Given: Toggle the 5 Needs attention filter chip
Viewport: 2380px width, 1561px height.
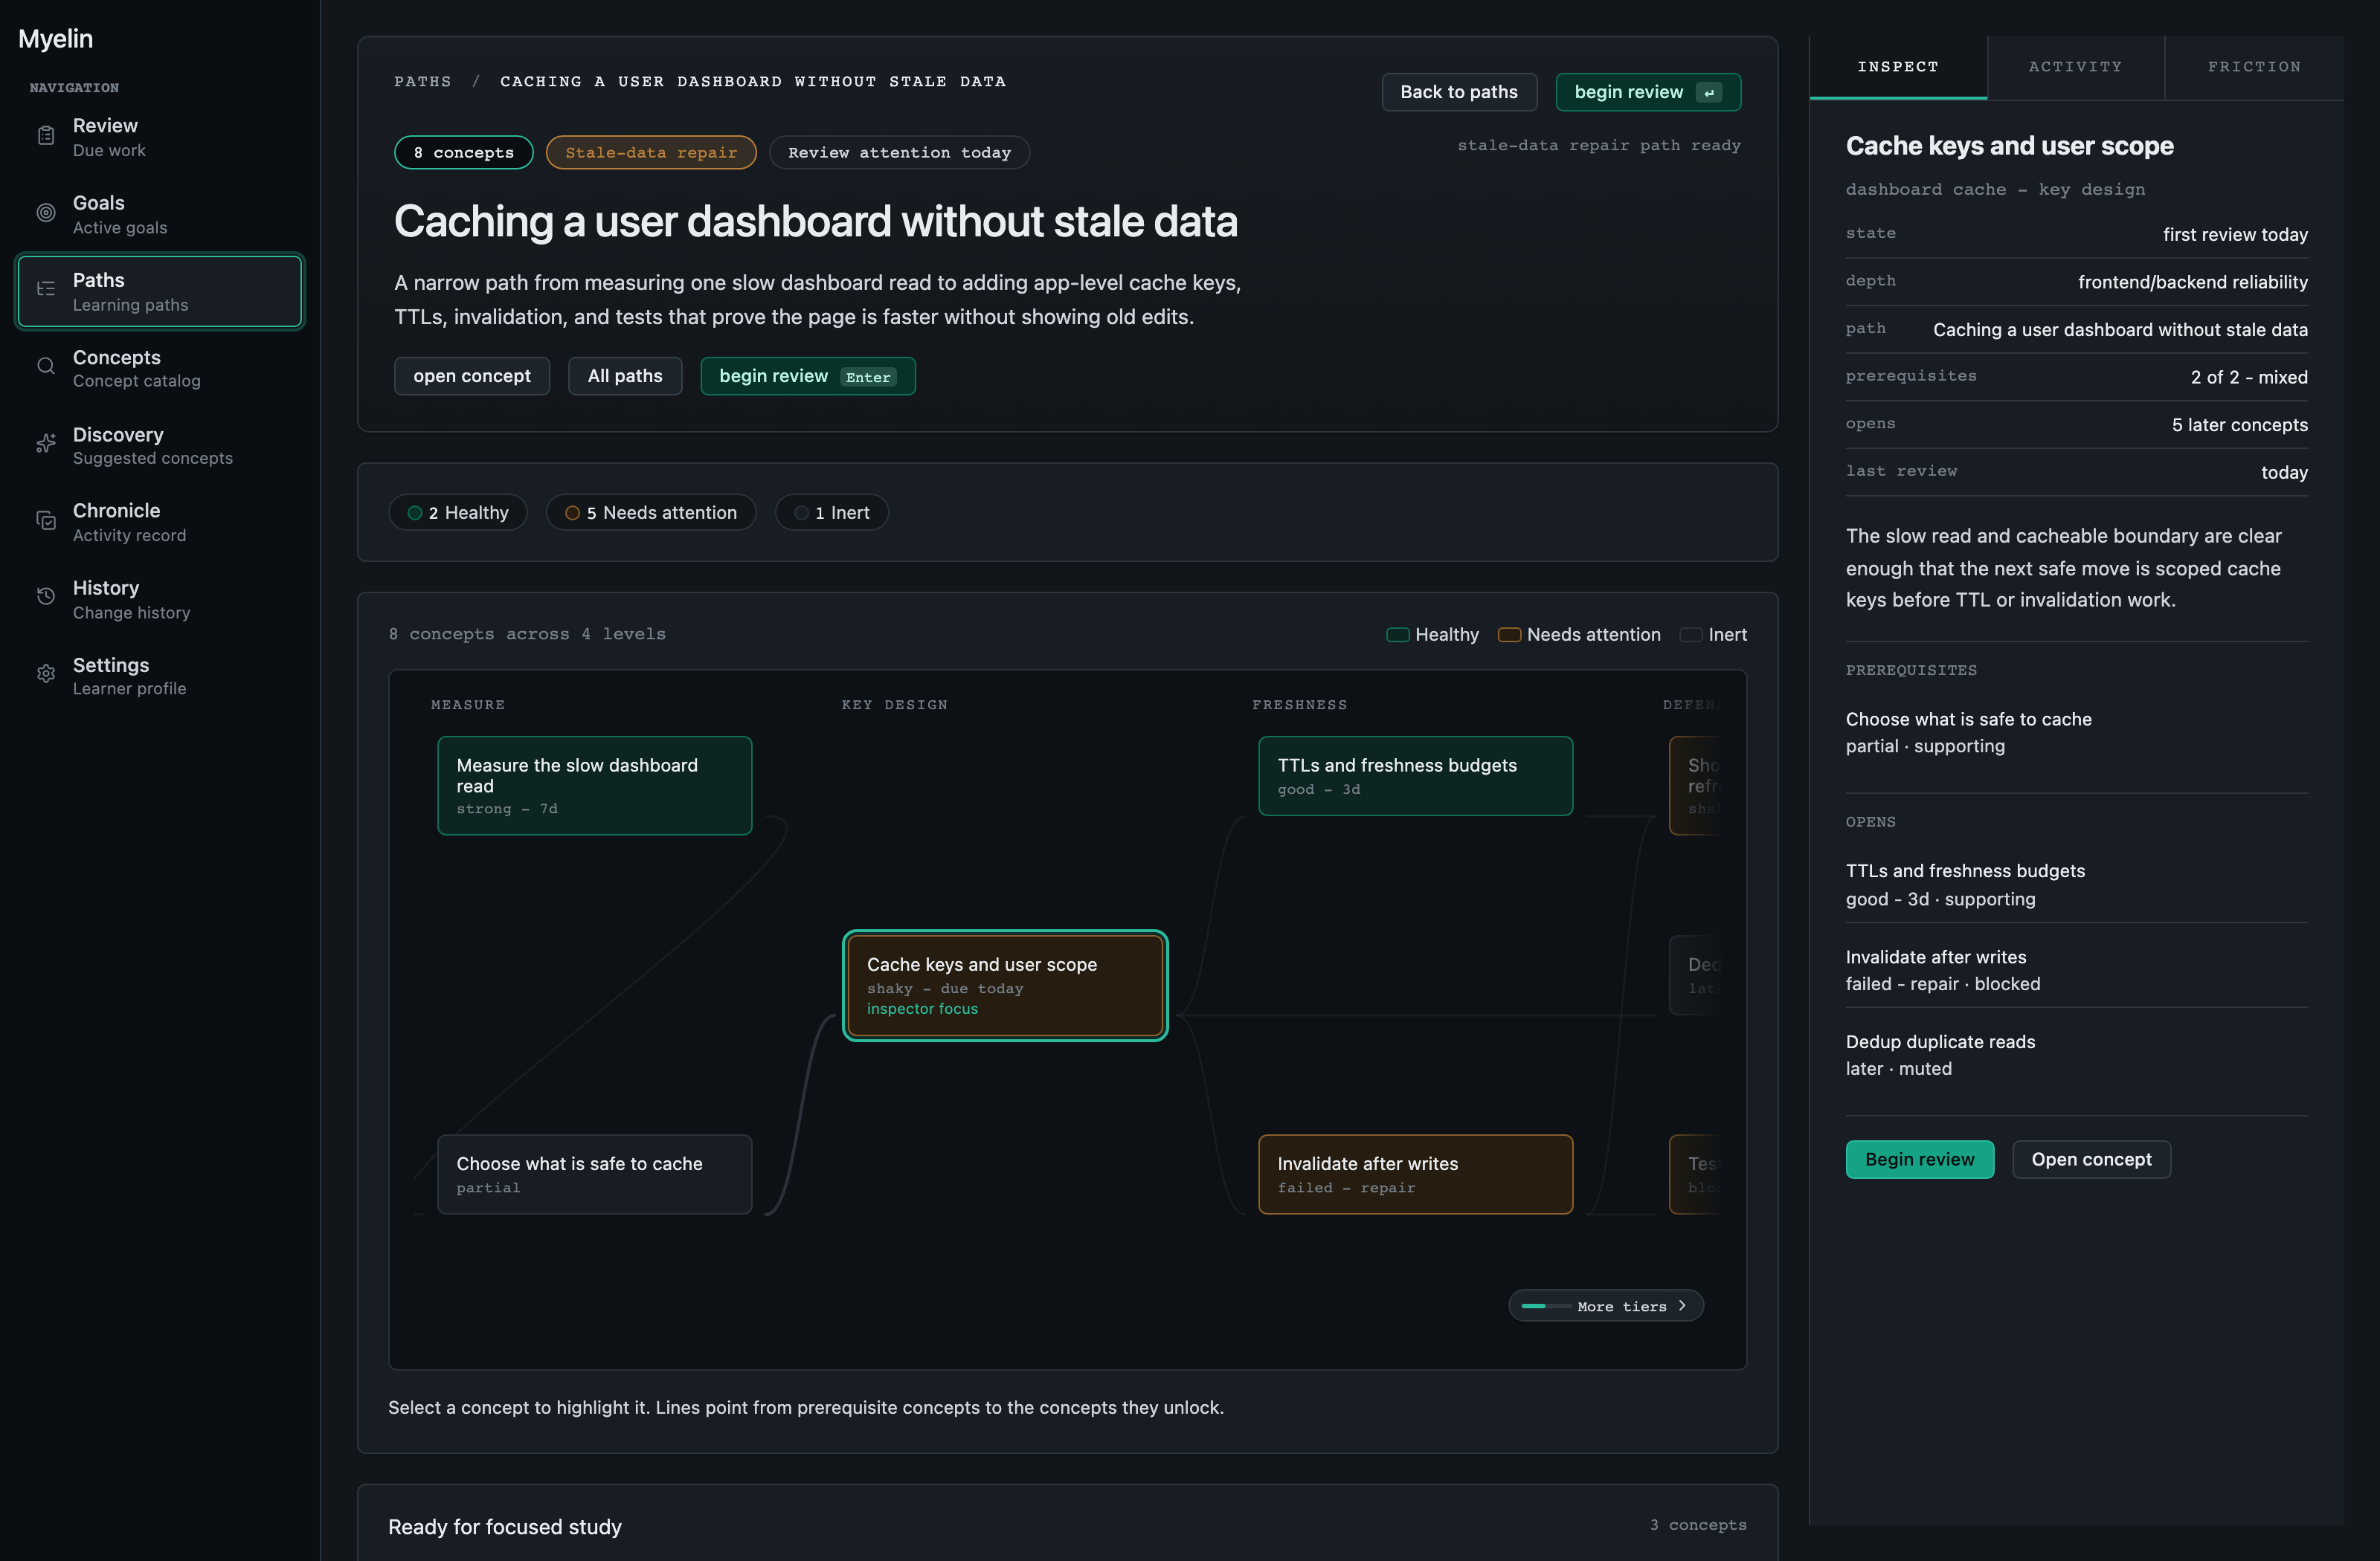Looking at the screenshot, I should (x=651, y=513).
